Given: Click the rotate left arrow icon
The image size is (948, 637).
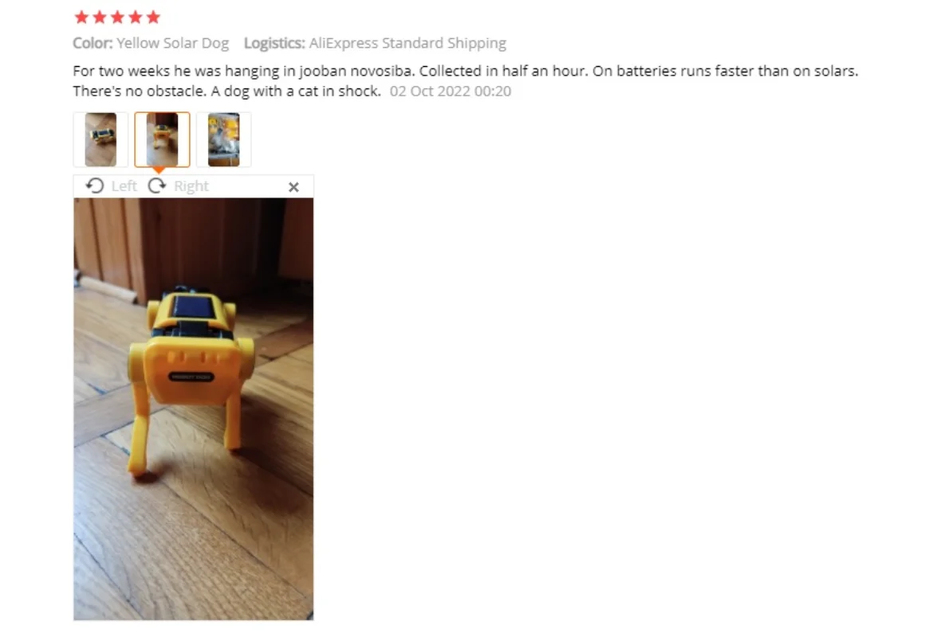Looking at the screenshot, I should click(94, 186).
